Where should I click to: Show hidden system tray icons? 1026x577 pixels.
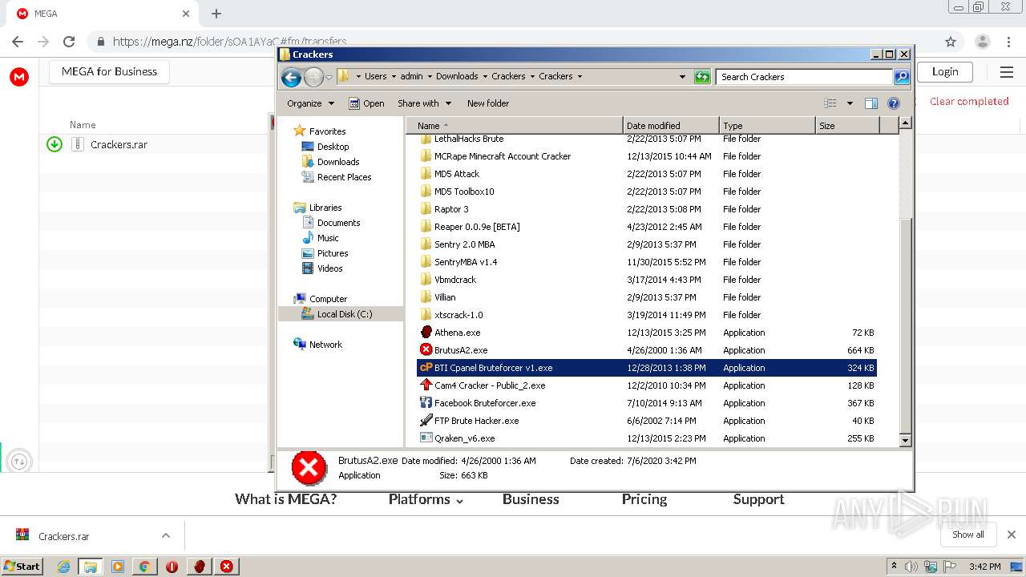tap(895, 567)
